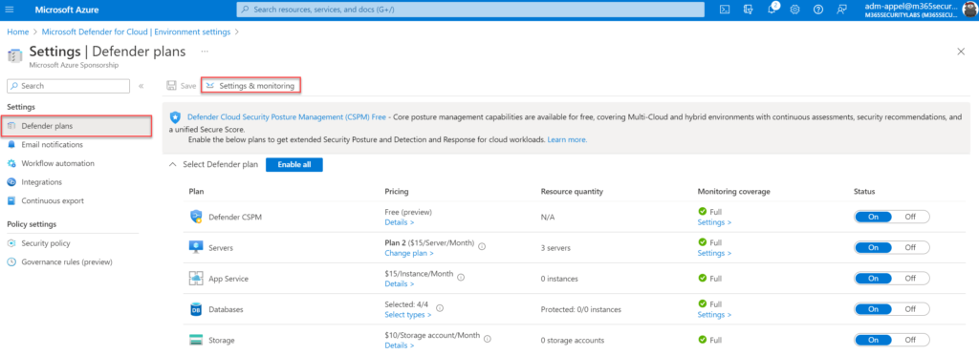
Task: Click the info icon next to Storage pricing
Action: (487, 338)
